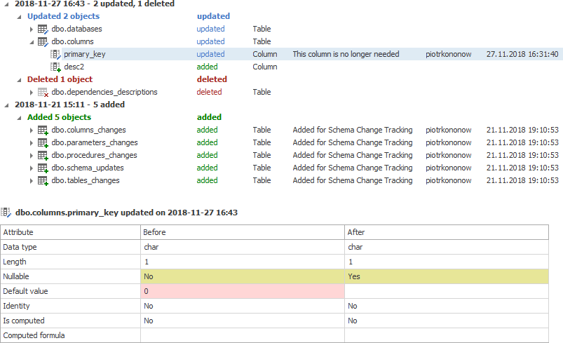Select the Added 5 objects group

point(59,117)
